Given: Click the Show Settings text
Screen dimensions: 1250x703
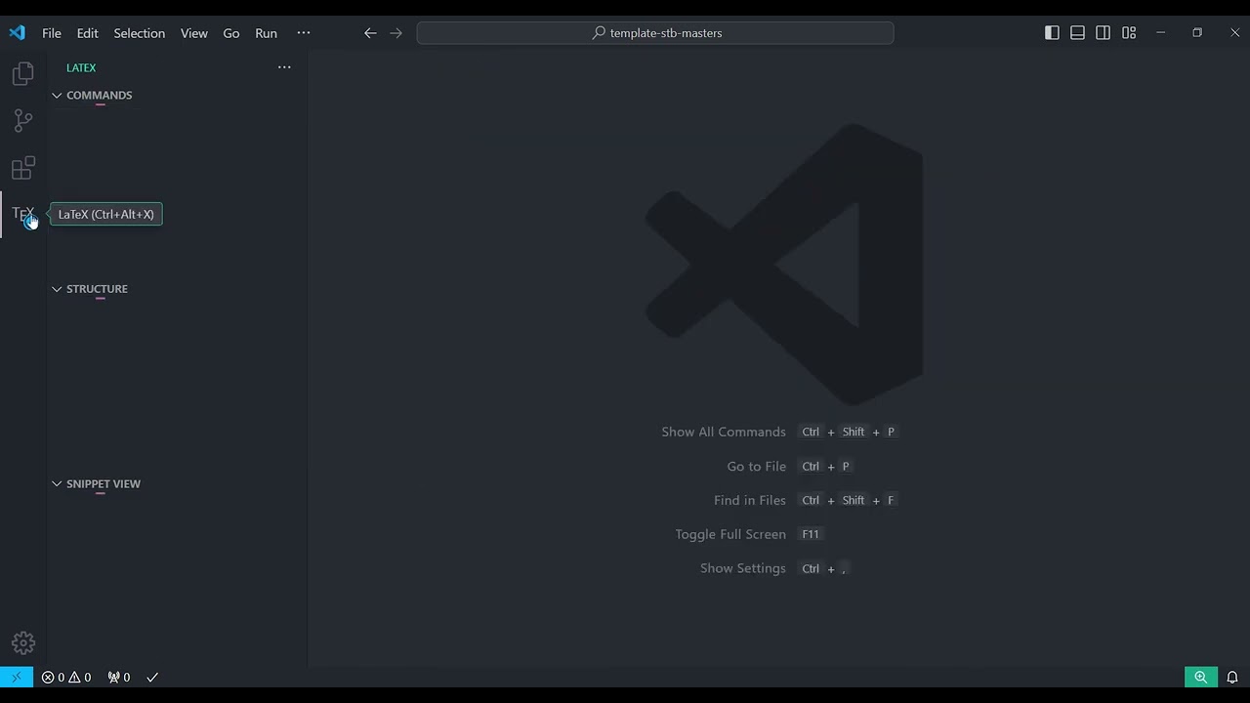Looking at the screenshot, I should (x=743, y=568).
